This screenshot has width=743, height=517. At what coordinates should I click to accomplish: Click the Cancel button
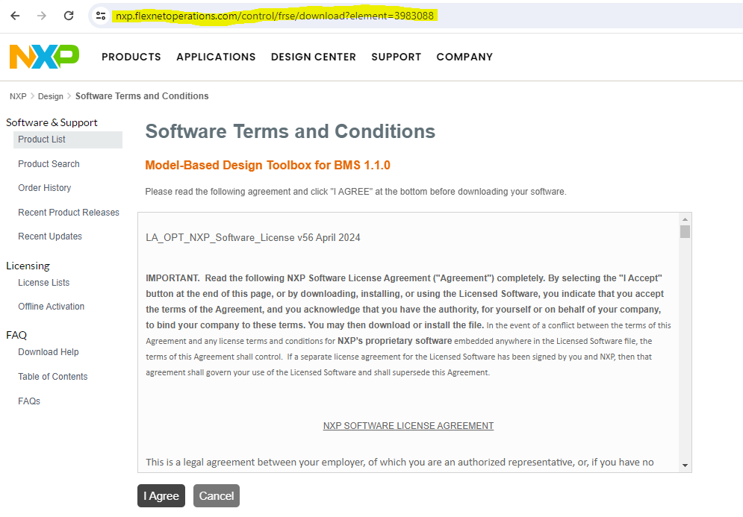tap(216, 495)
